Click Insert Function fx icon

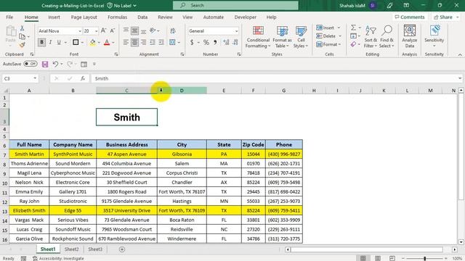[x=83, y=78]
